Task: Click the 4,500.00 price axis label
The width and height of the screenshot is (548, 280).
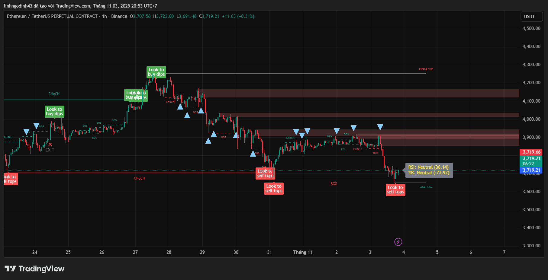Action: pos(531,28)
